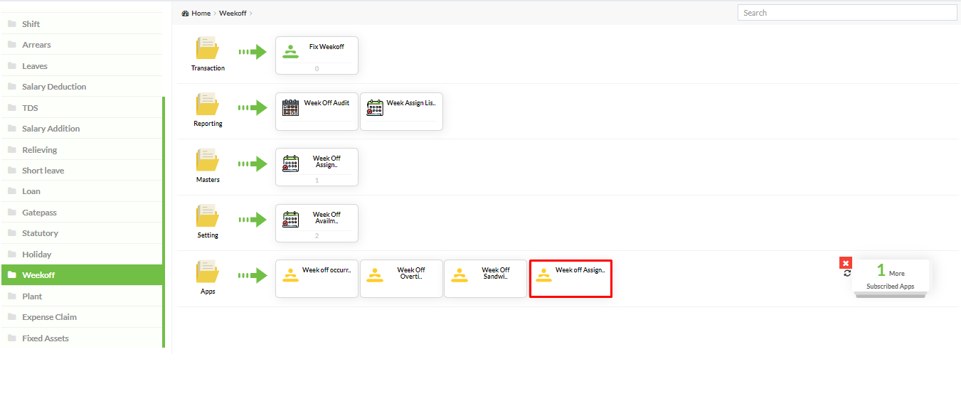961x401 pixels.
Task: Click the Masters folder icon
Action: point(207,160)
